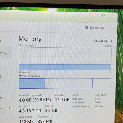123x123 pixels.
Task: Click the In use segment of Memory composition
Action: pyautogui.click(x=31, y=83)
